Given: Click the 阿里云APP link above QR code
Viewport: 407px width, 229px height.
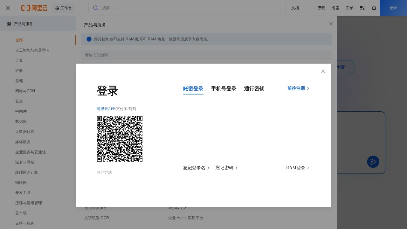Looking at the screenshot, I should (x=106, y=109).
